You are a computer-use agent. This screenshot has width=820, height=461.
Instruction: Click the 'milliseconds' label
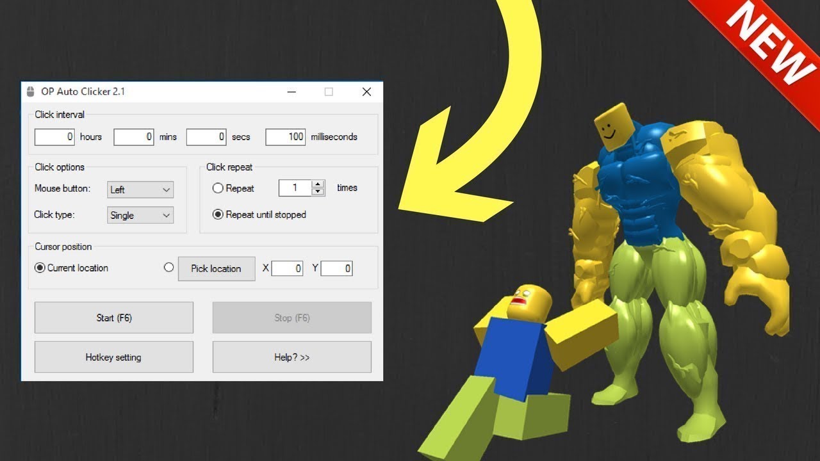[x=334, y=136]
